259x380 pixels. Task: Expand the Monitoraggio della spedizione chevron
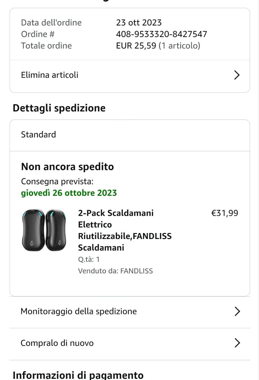(237, 311)
